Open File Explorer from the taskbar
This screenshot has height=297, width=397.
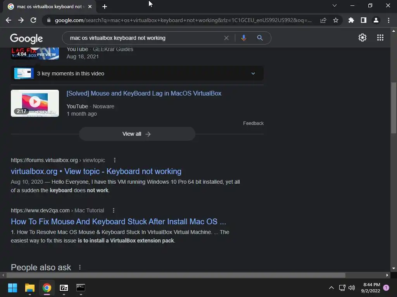(x=29, y=288)
